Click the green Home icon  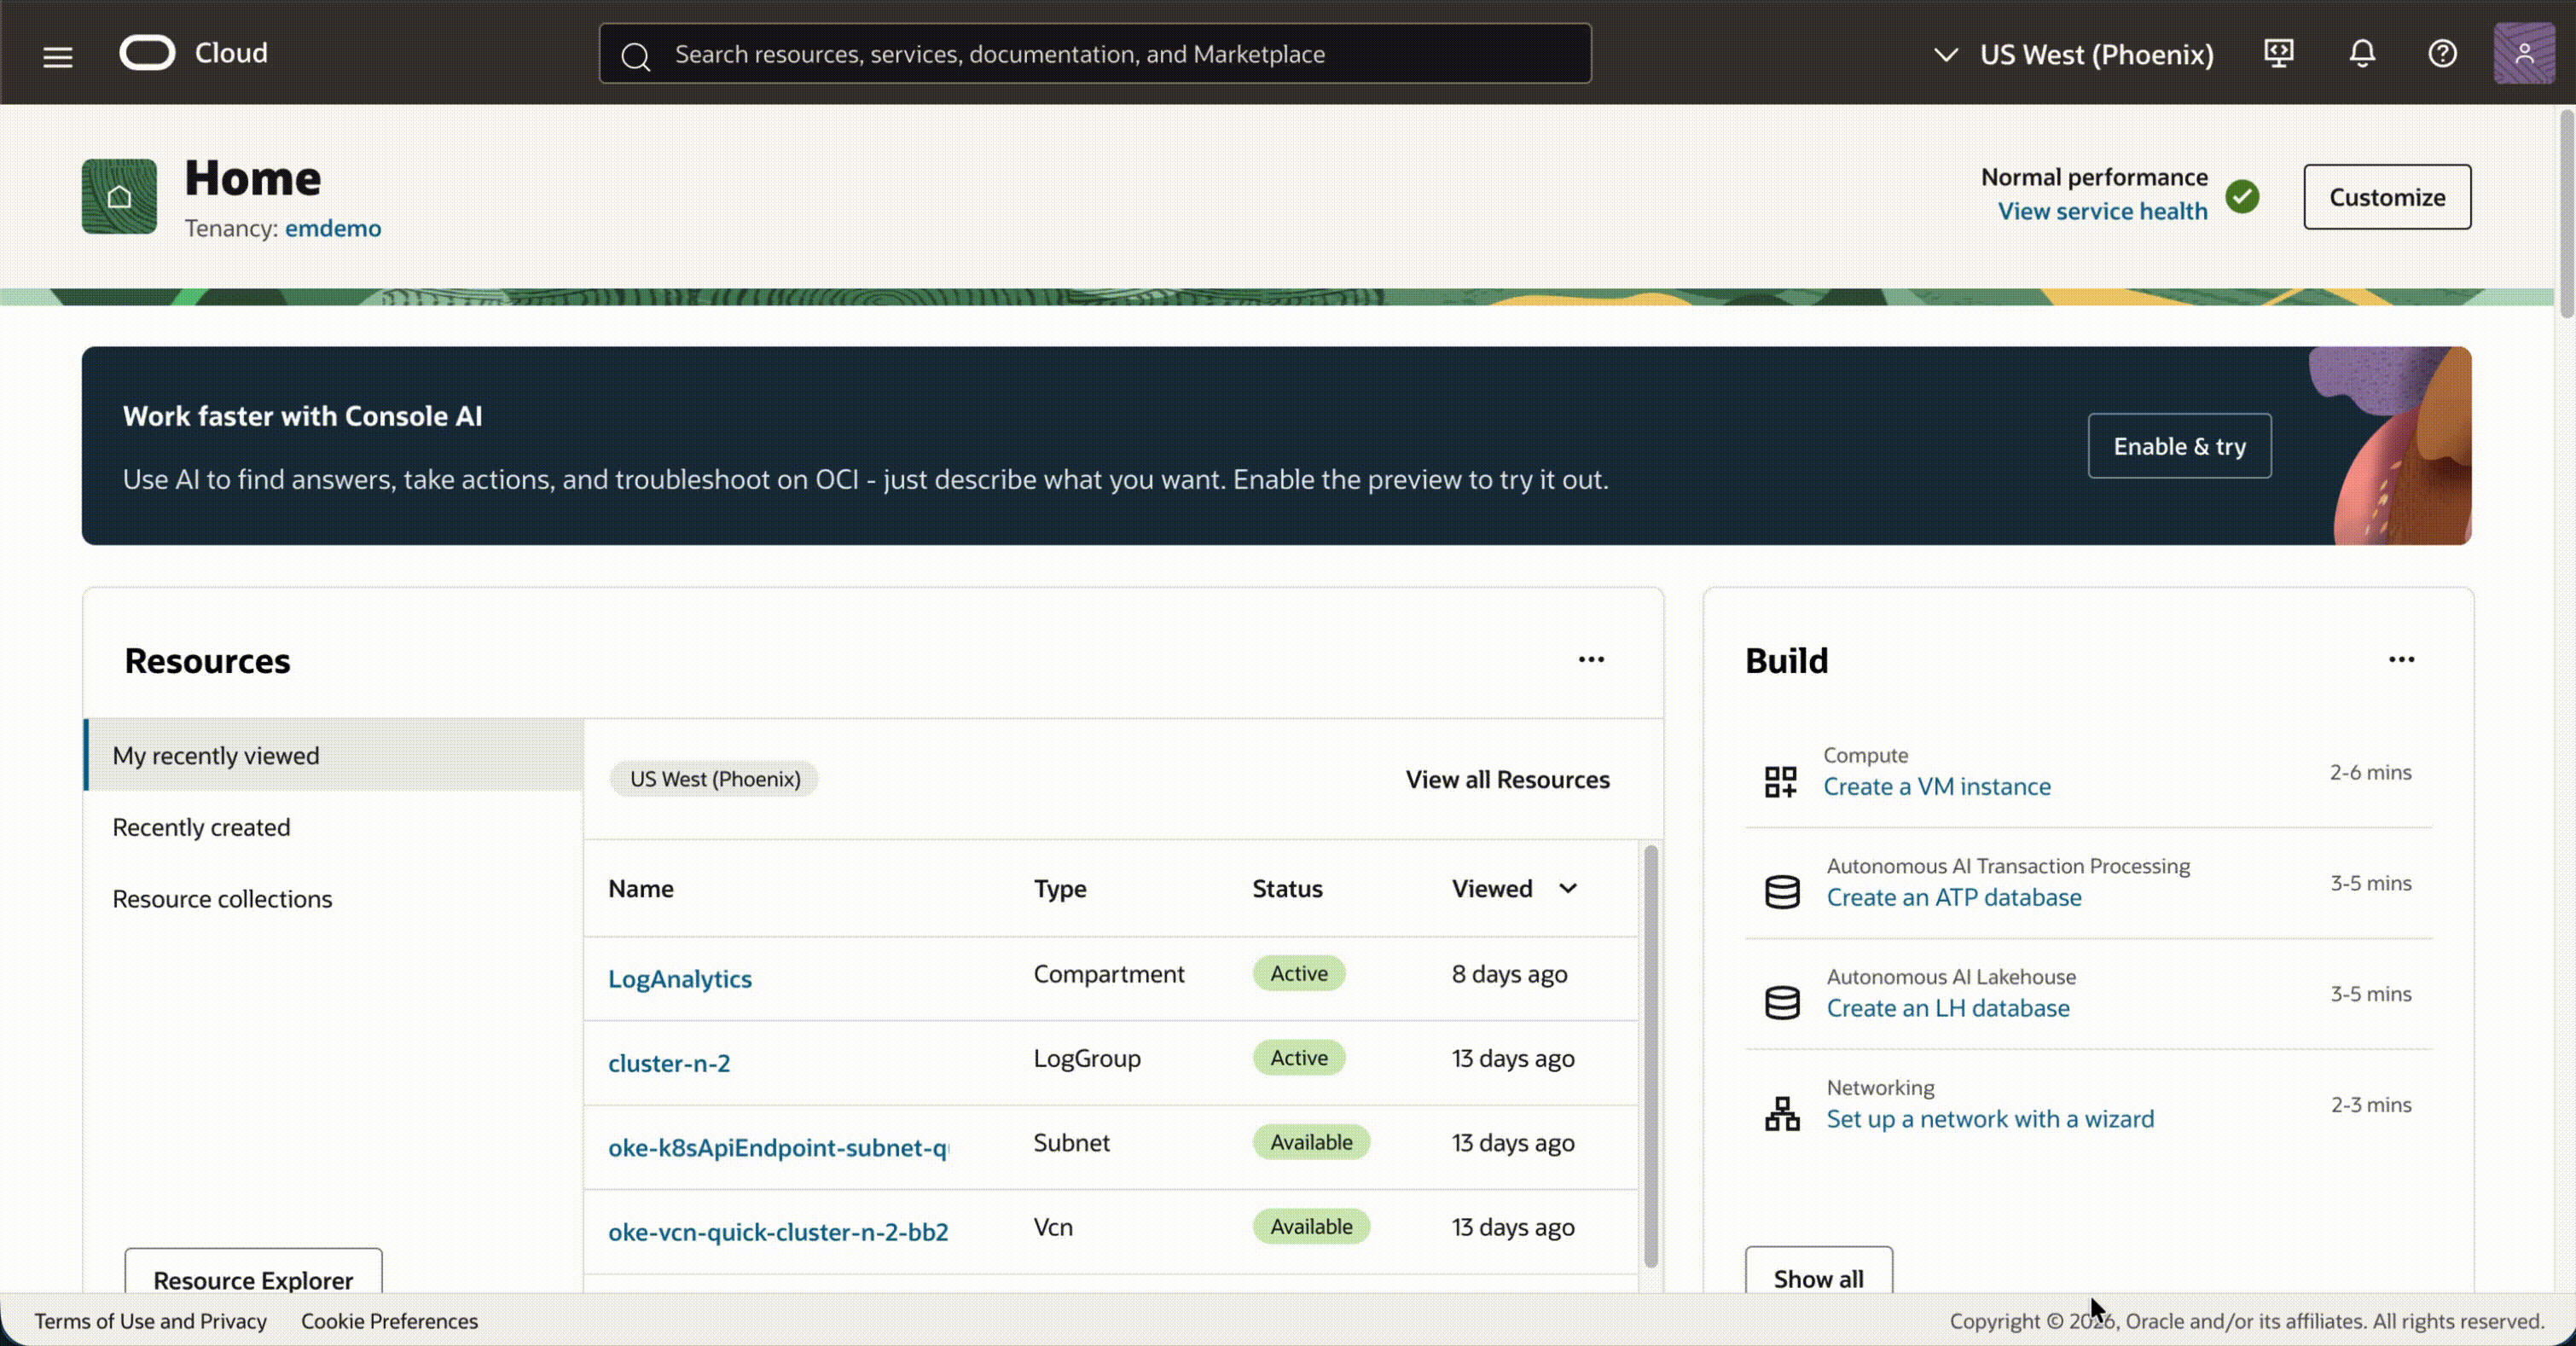click(x=119, y=196)
